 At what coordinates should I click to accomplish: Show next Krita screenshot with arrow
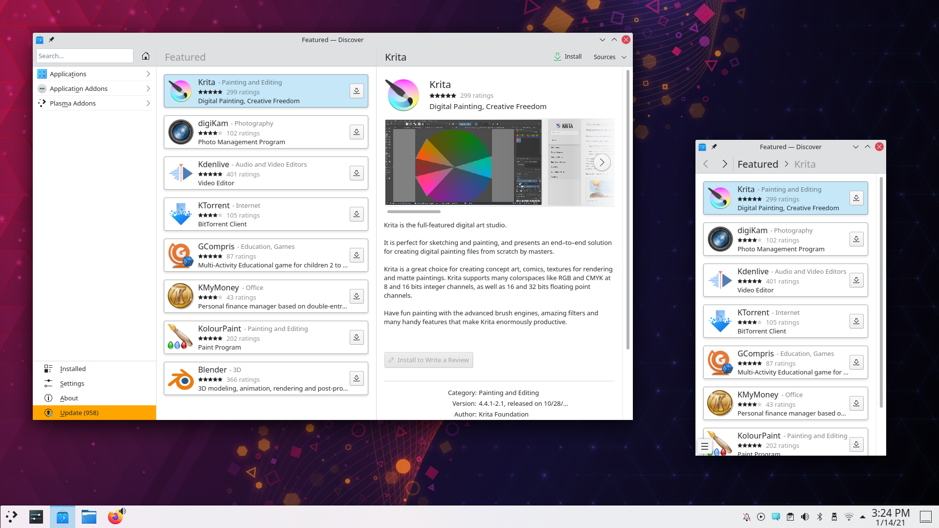point(602,162)
